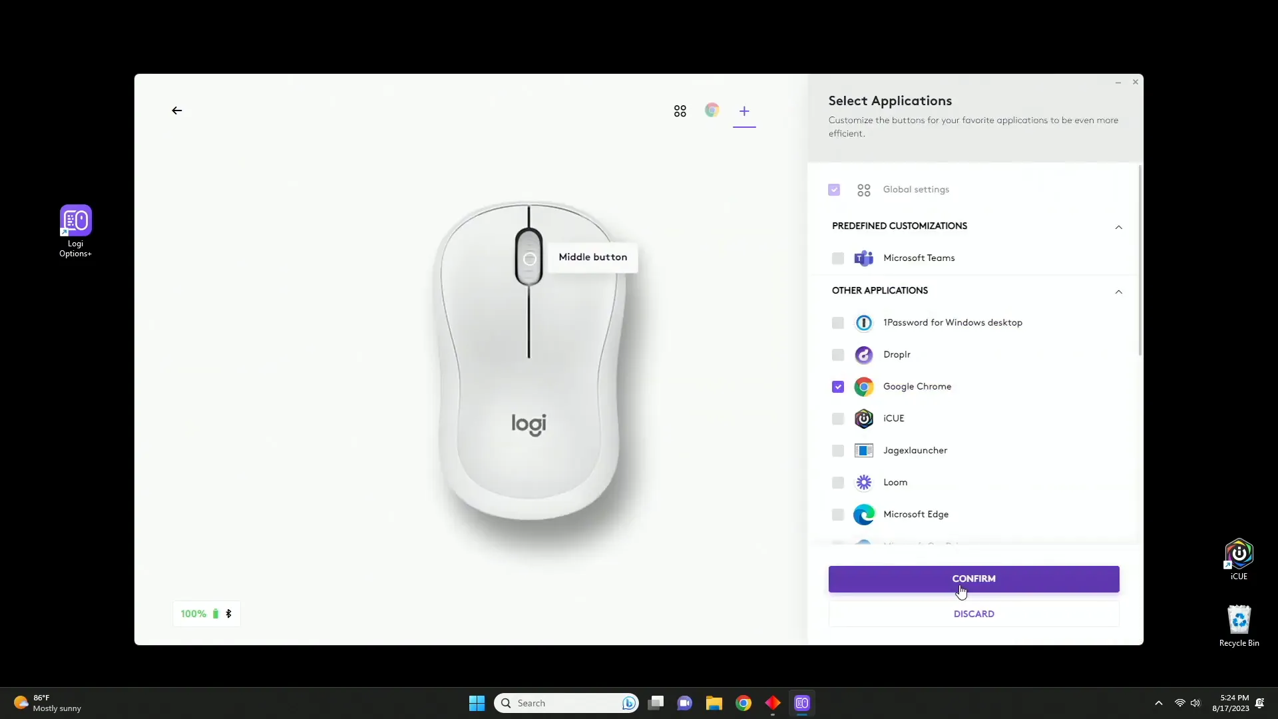Open the red diamond taskbar app

773,703
